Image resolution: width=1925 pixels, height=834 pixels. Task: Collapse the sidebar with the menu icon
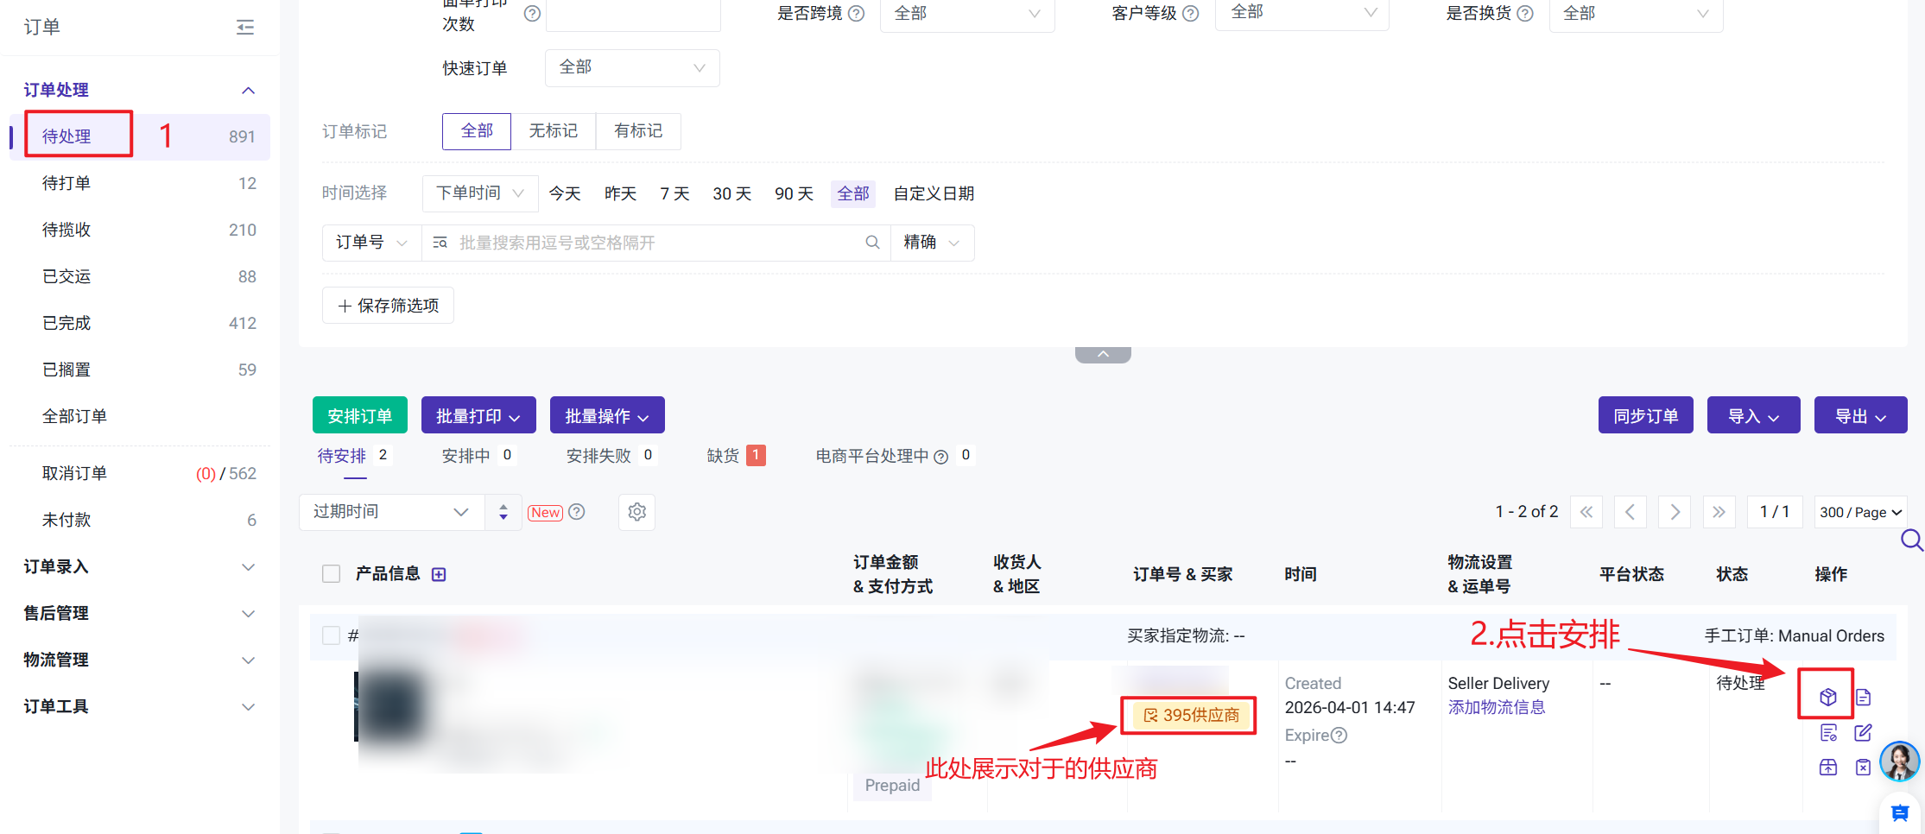coord(245,28)
